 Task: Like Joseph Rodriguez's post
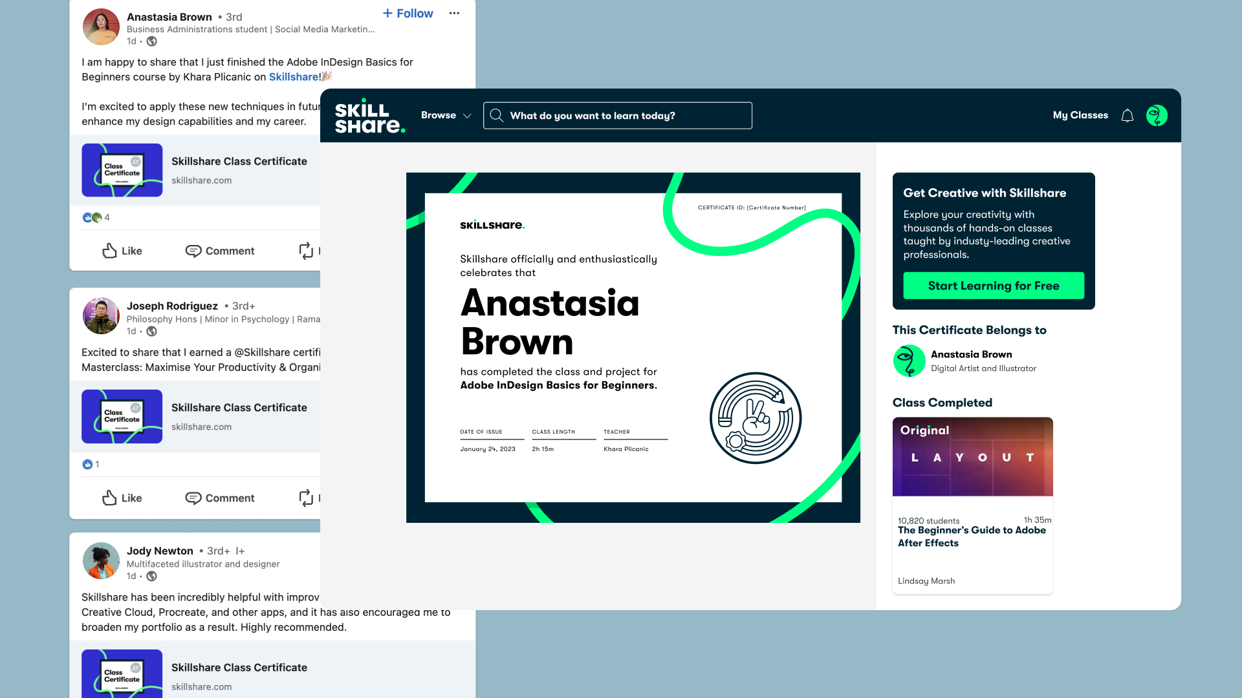pos(122,498)
